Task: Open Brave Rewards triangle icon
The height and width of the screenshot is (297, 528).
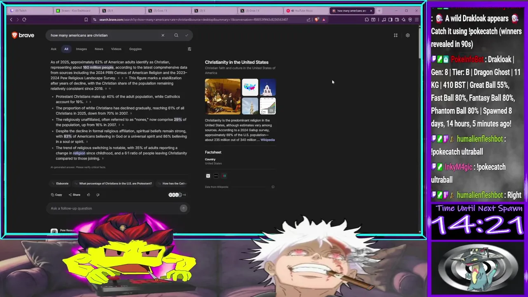Action: tap(323, 19)
